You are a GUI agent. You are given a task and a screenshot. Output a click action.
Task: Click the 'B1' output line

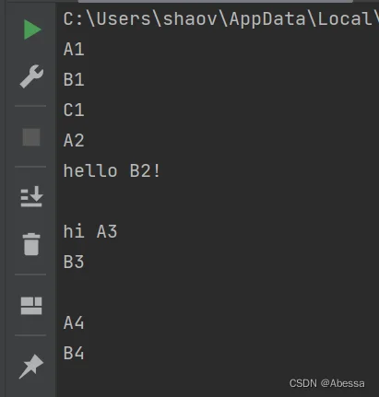coord(74,79)
